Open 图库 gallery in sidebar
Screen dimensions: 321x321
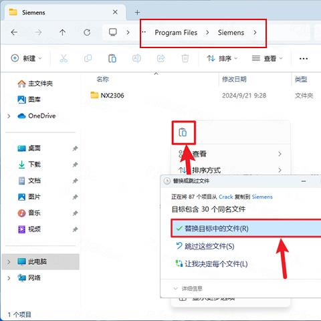[29, 100]
